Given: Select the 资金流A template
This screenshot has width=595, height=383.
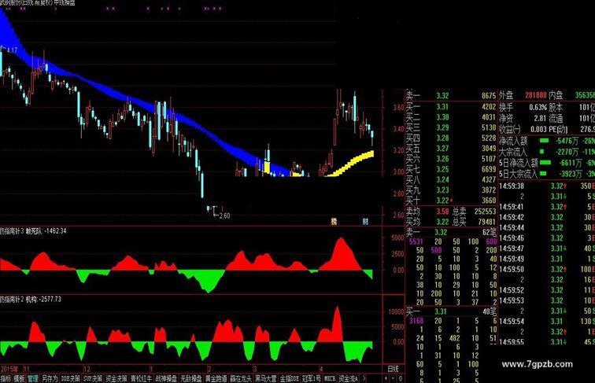Looking at the screenshot, I should tap(349, 378).
